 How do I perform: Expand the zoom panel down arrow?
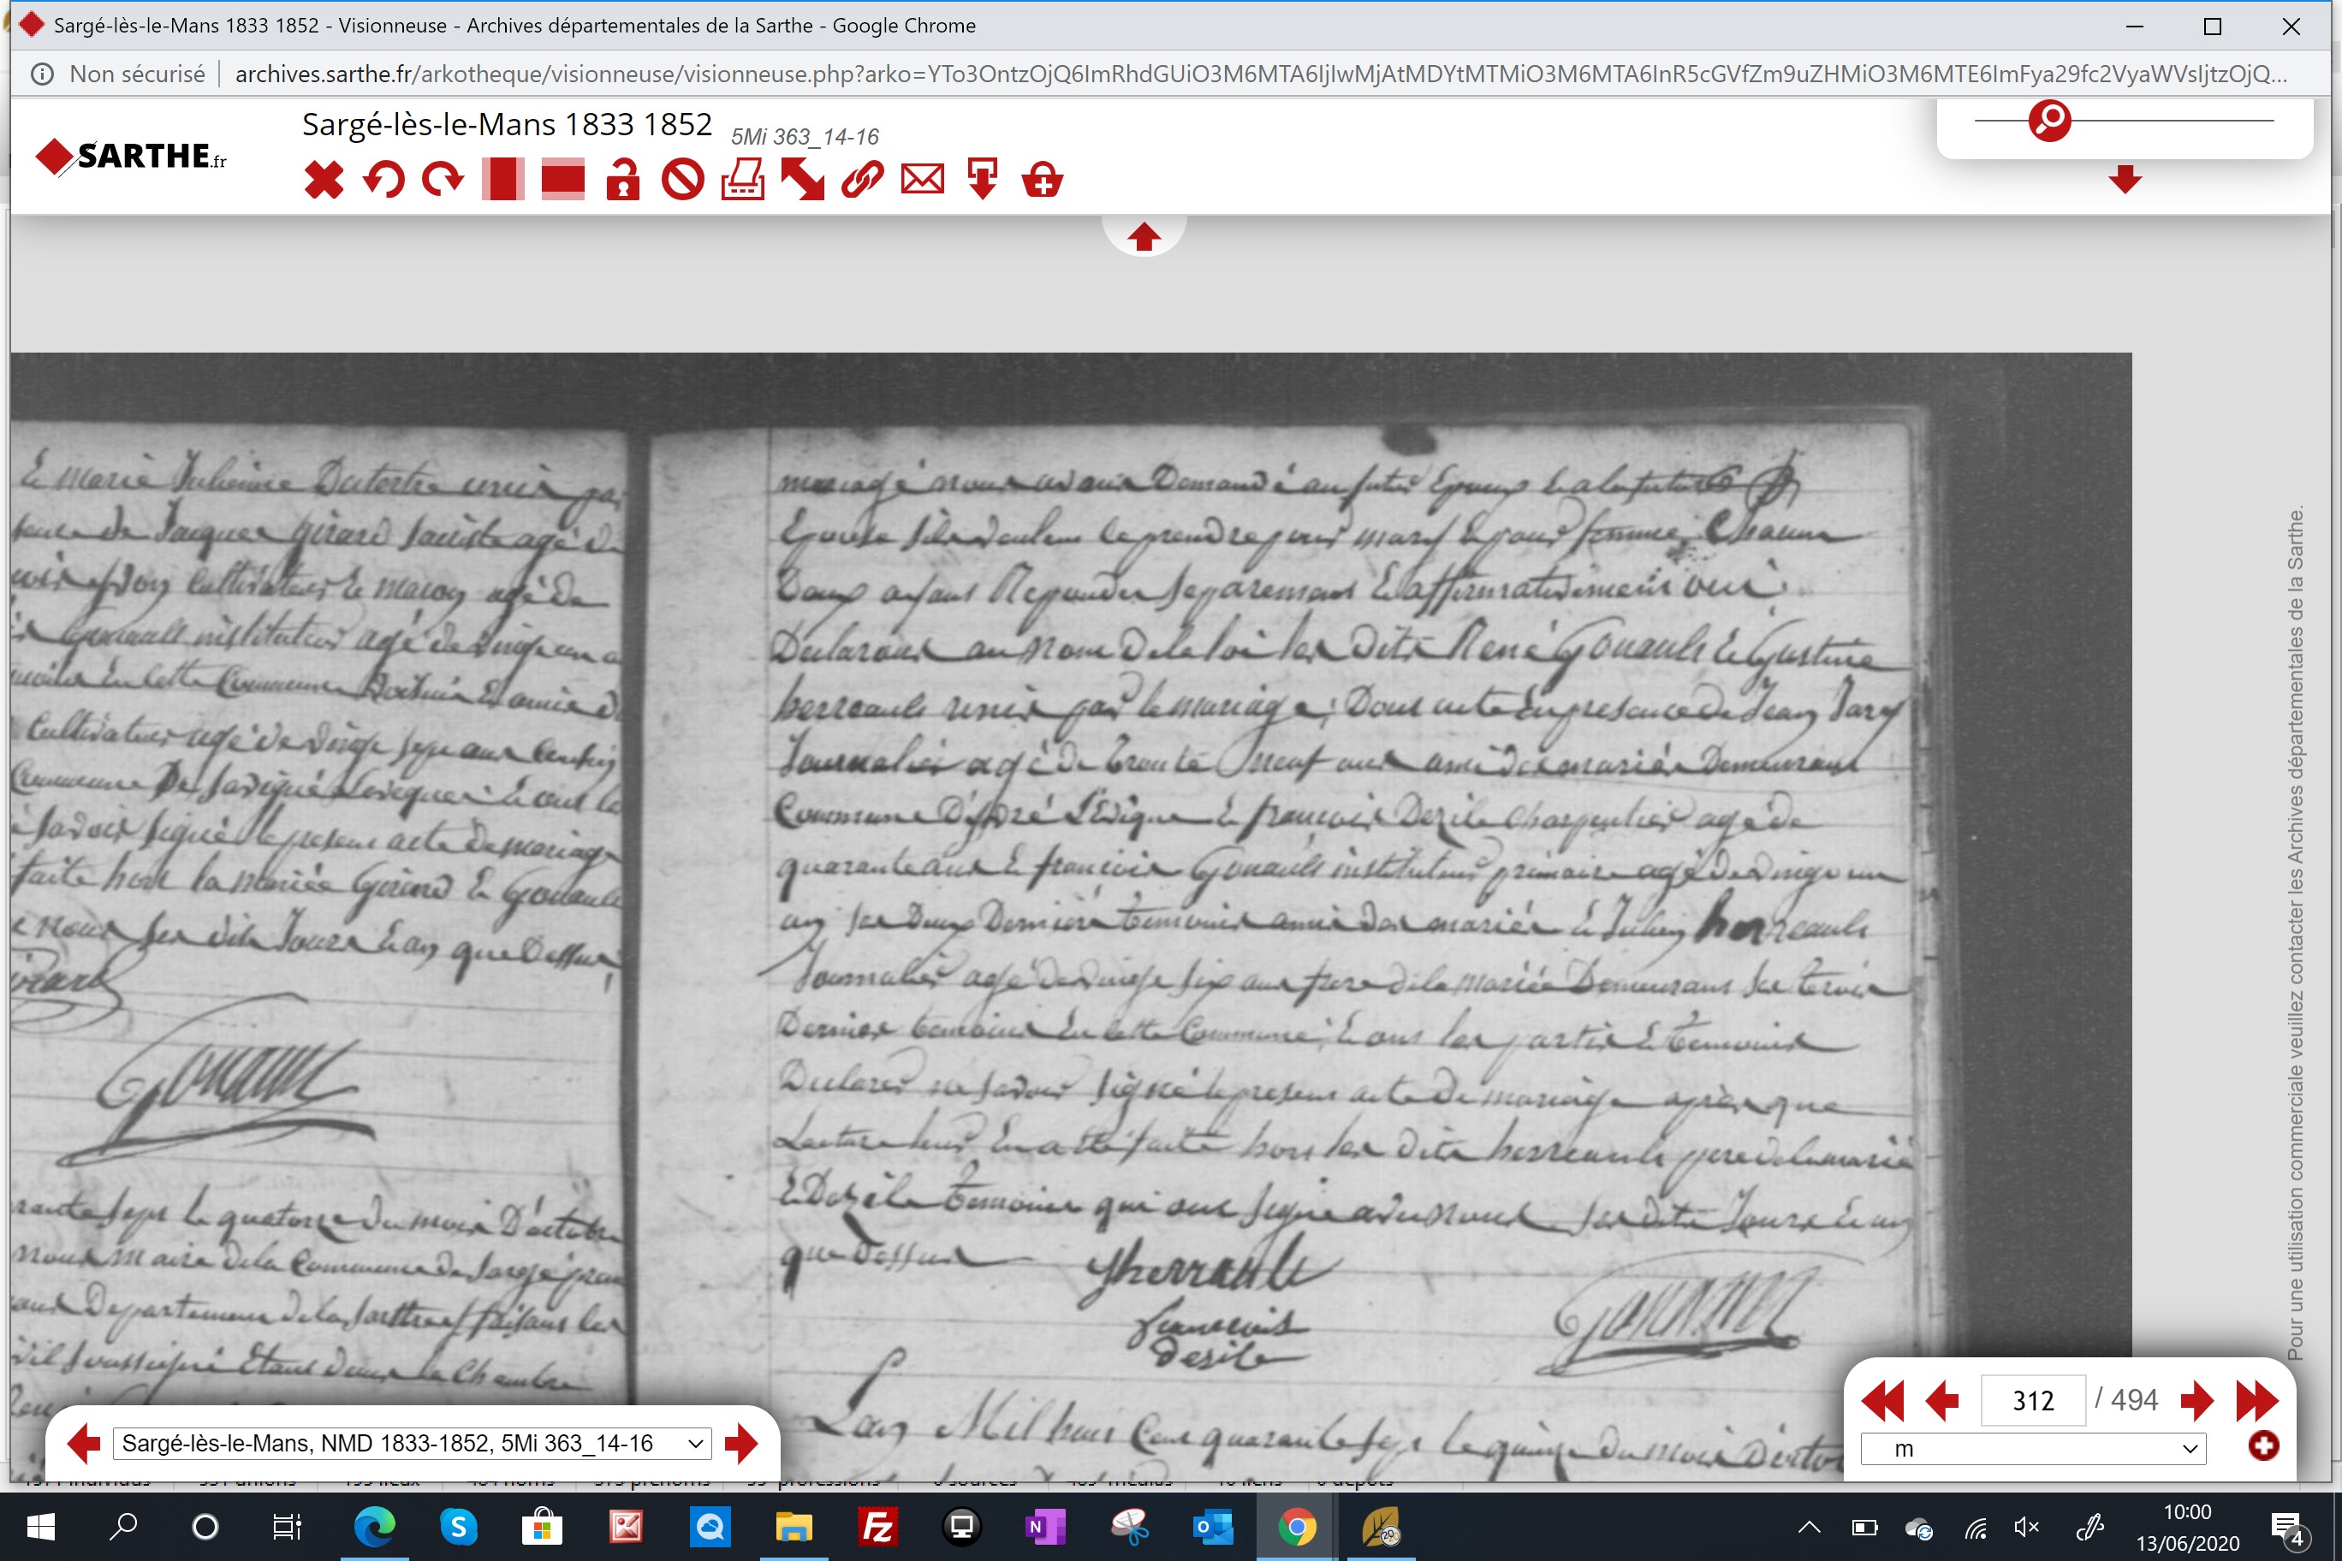coord(2125,181)
